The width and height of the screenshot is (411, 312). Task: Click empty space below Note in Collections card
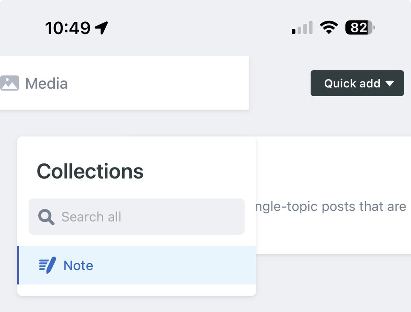point(136,290)
